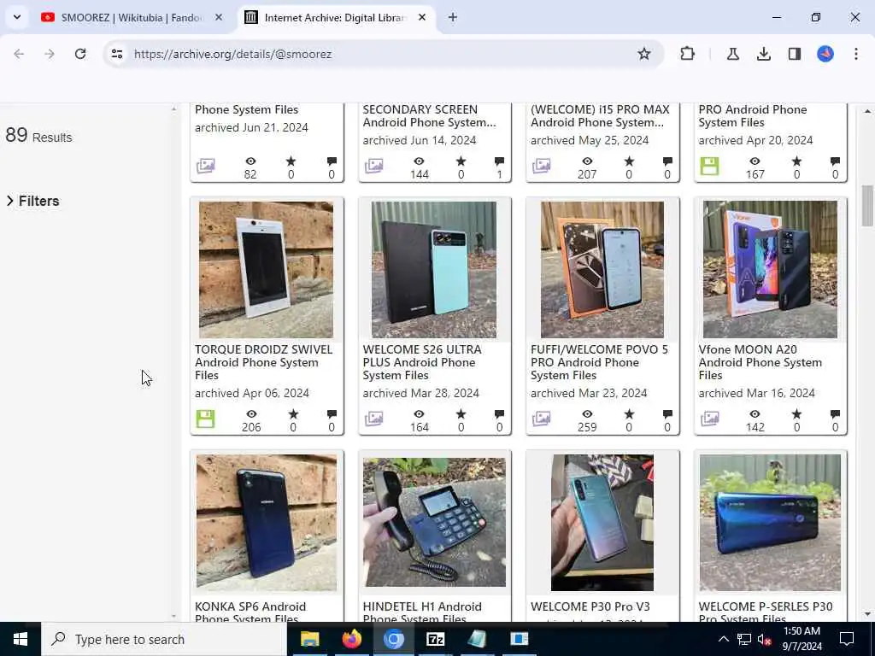875x656 pixels.
Task: Open WELCOME S26 ULTRA PLUS title link
Action: pyautogui.click(x=422, y=362)
